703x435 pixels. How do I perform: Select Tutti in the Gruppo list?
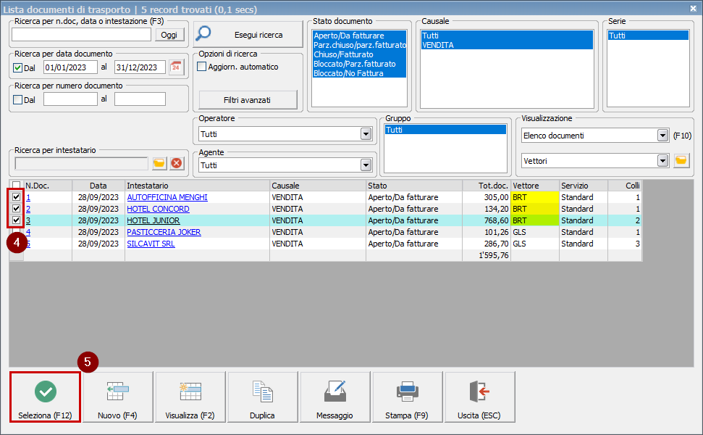pos(445,130)
